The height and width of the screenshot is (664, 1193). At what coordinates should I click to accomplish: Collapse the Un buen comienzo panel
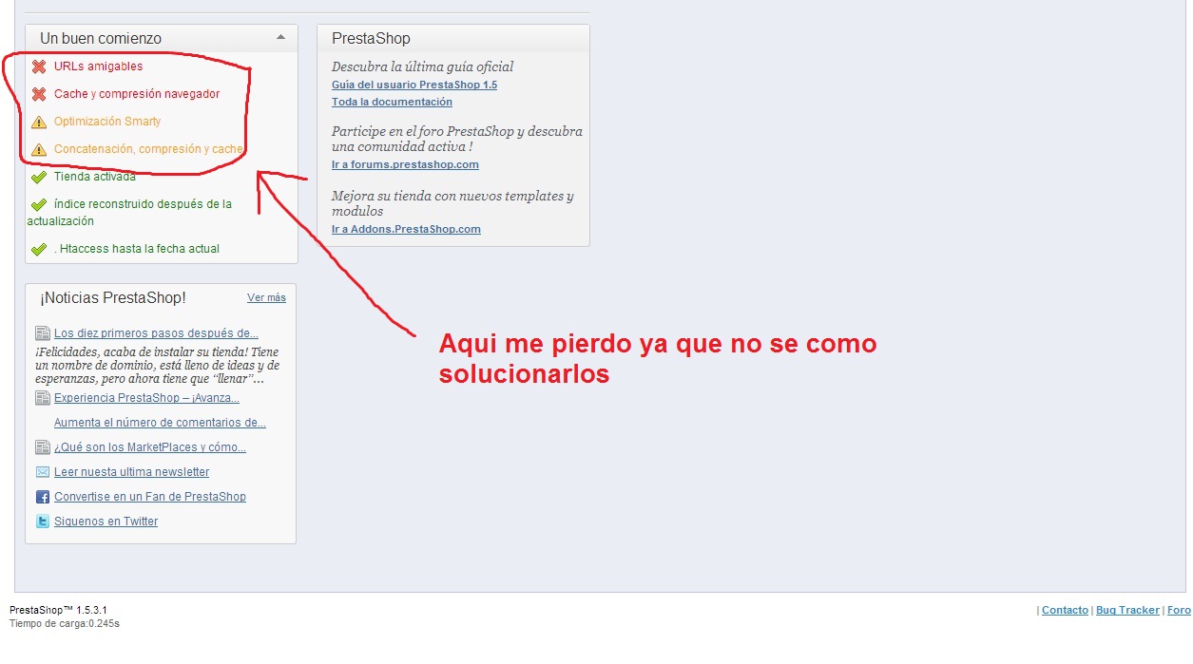280,38
